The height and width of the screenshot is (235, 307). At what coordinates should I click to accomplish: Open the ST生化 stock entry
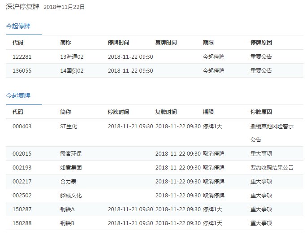[69, 126]
